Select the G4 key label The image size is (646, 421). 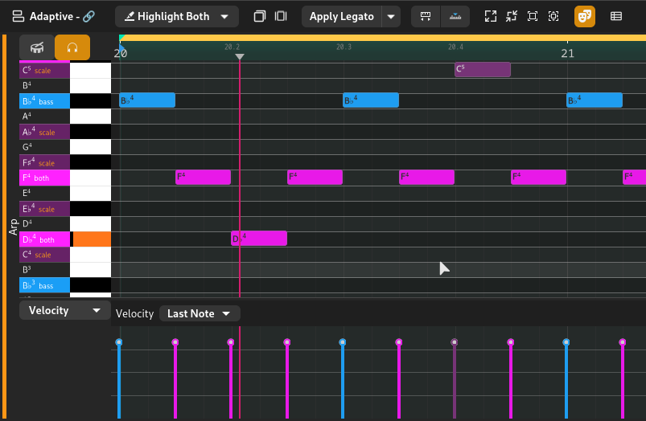(x=44, y=147)
